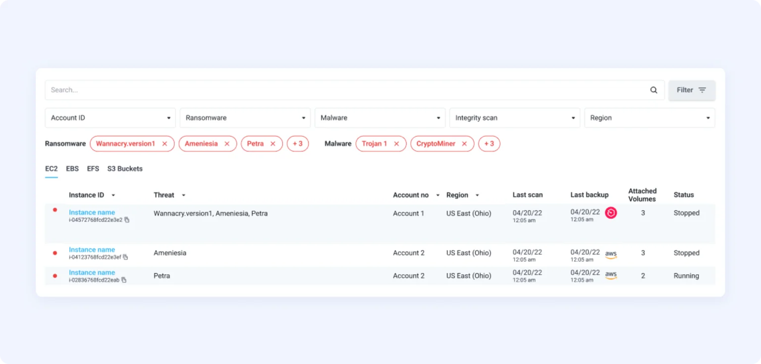The width and height of the screenshot is (761, 364).
Task: Open Instance name link for i-04123768fcd22e3ef
Action: point(92,249)
